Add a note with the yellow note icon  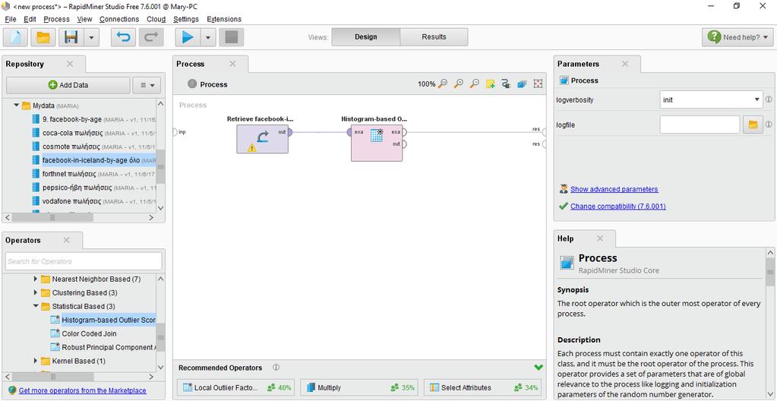490,84
